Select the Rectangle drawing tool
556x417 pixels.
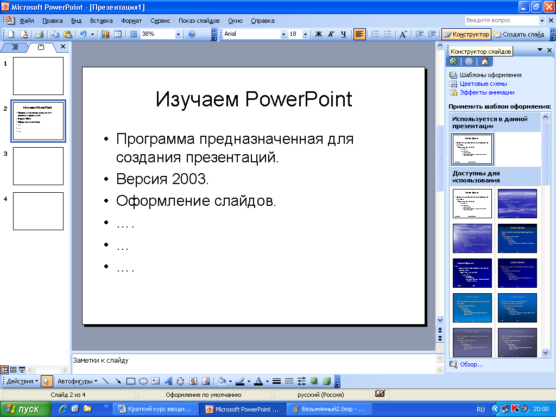pyautogui.click(x=131, y=381)
